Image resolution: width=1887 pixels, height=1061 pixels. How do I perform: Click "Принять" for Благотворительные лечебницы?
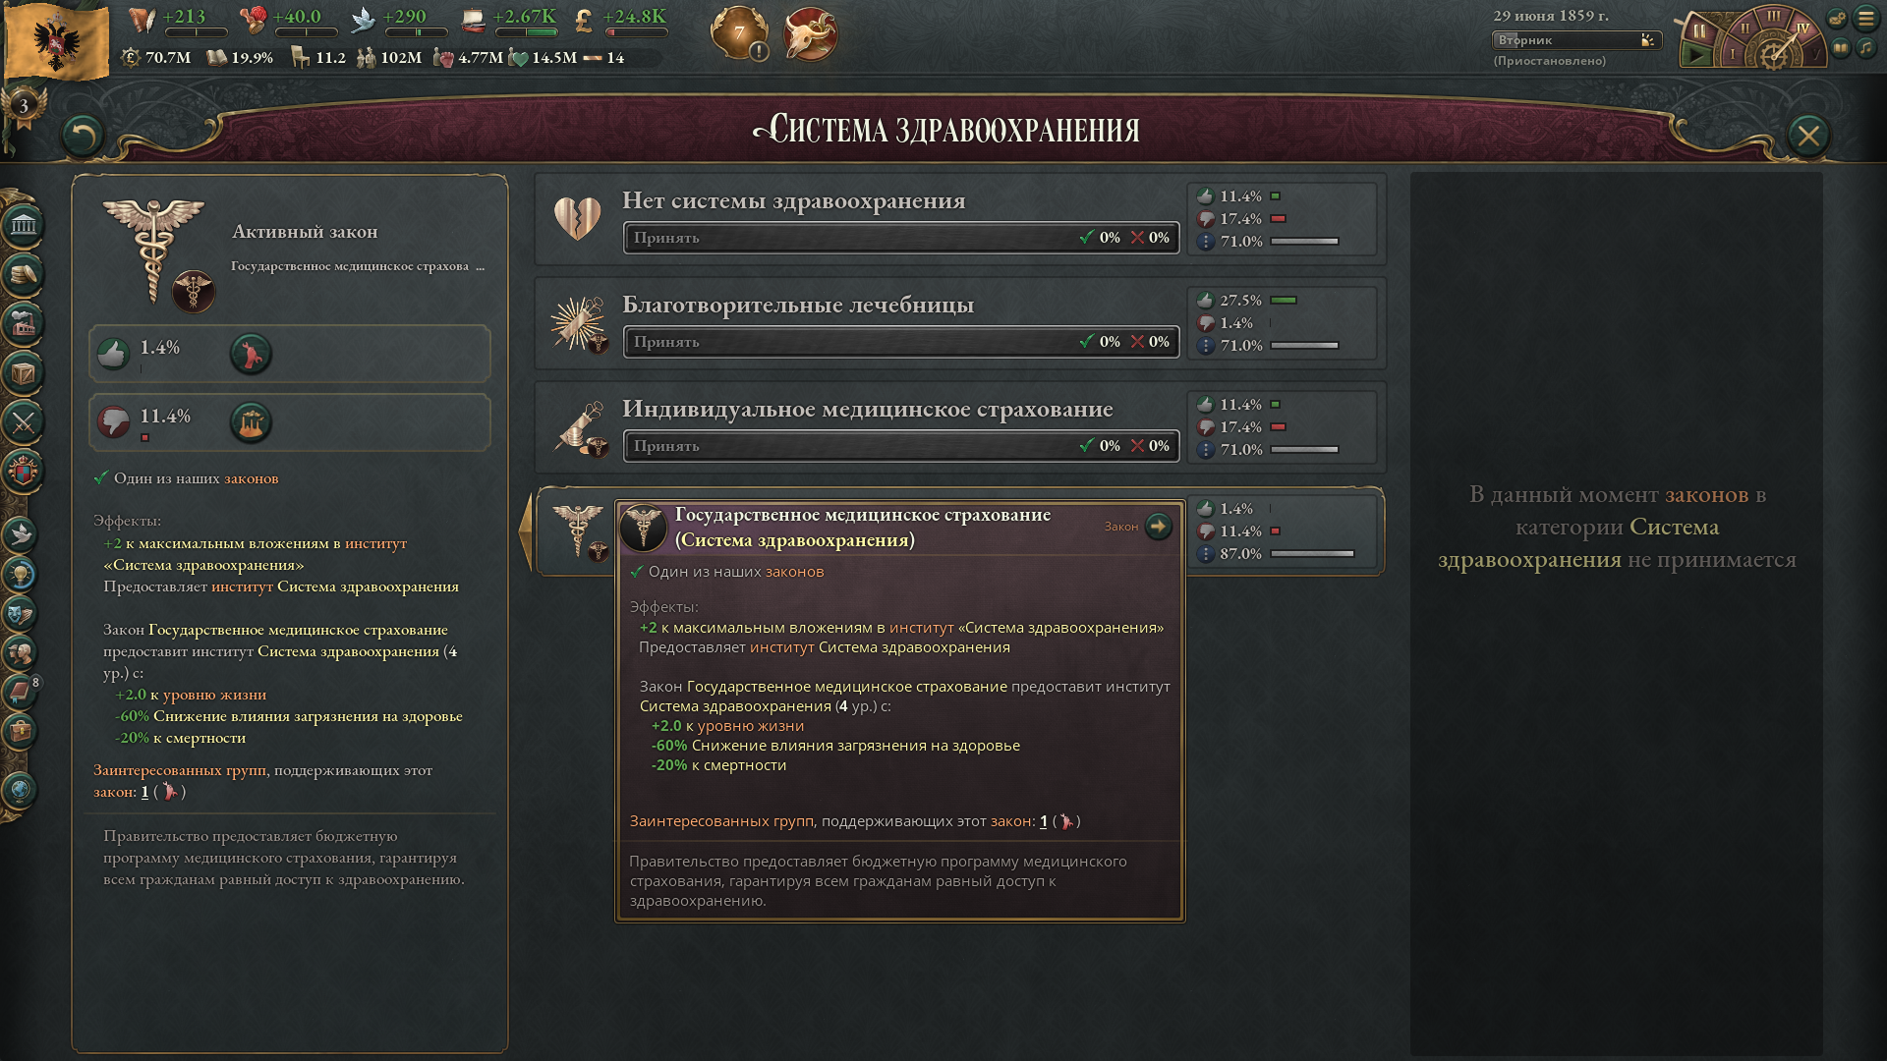pyautogui.click(x=901, y=342)
